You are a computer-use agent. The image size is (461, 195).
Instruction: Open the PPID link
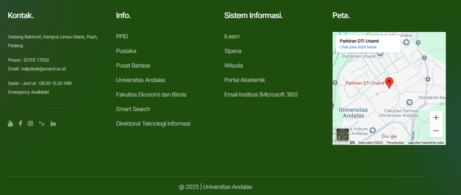[x=122, y=36]
